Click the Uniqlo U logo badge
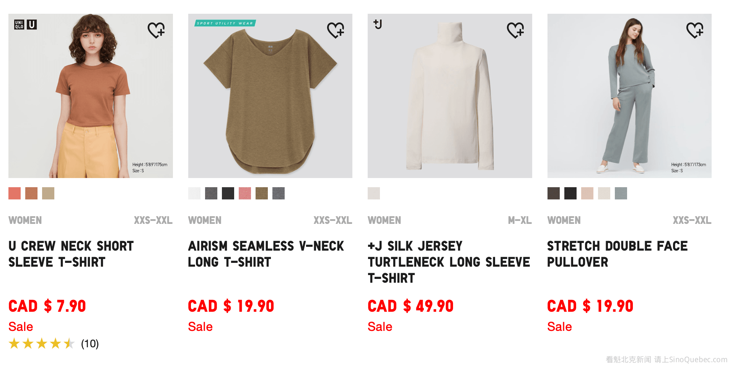This screenshot has width=730, height=366. [25, 24]
